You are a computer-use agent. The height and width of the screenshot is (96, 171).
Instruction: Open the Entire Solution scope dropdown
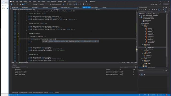click(19, 67)
